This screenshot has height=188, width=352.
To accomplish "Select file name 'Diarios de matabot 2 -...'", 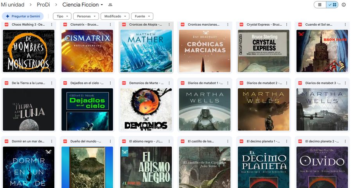I will point(264,83).
